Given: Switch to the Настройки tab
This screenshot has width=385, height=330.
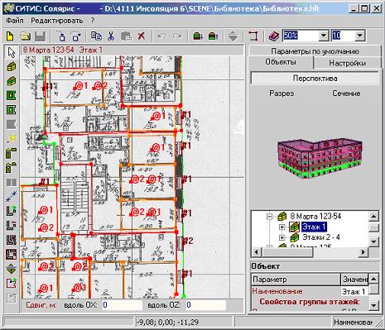Looking at the screenshot, I should (x=347, y=63).
